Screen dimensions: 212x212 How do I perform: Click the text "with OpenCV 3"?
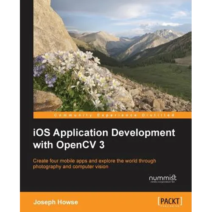tap(69, 145)
